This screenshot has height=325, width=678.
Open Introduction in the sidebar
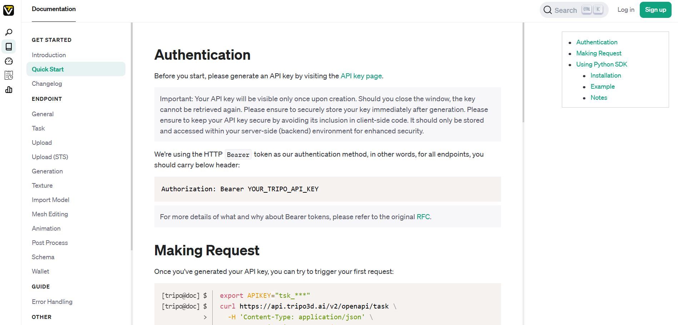(x=49, y=55)
